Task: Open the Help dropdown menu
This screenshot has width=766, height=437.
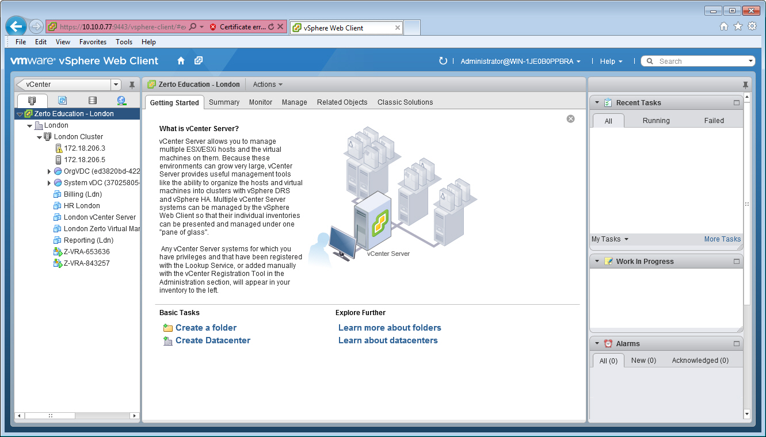Action: point(611,62)
